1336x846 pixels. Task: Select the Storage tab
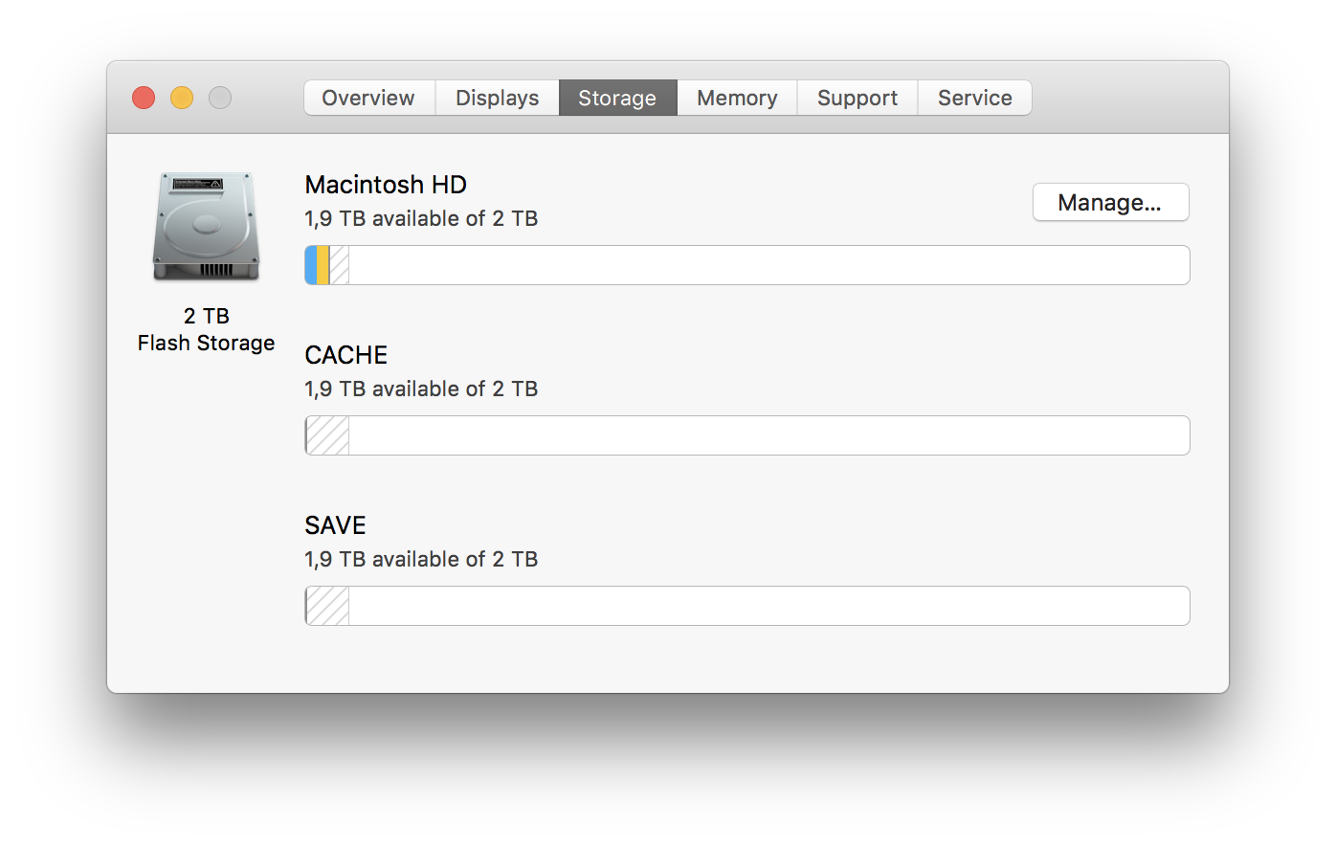618,98
